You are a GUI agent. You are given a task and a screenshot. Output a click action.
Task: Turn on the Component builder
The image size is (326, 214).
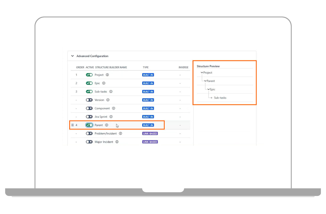89,108
